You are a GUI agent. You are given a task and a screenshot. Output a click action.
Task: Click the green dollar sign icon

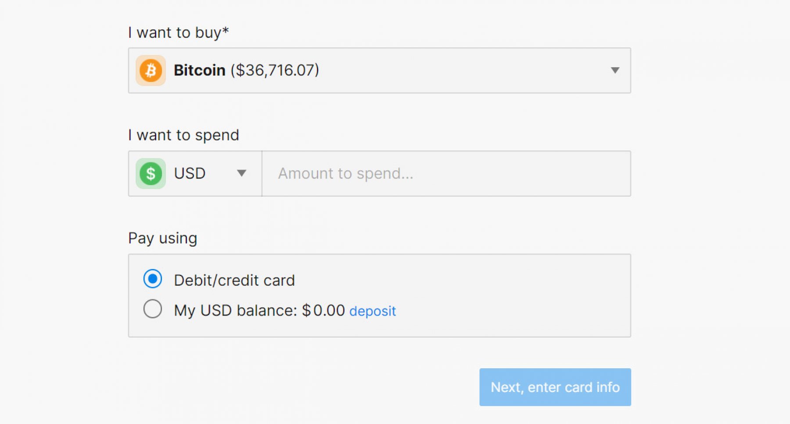click(151, 173)
